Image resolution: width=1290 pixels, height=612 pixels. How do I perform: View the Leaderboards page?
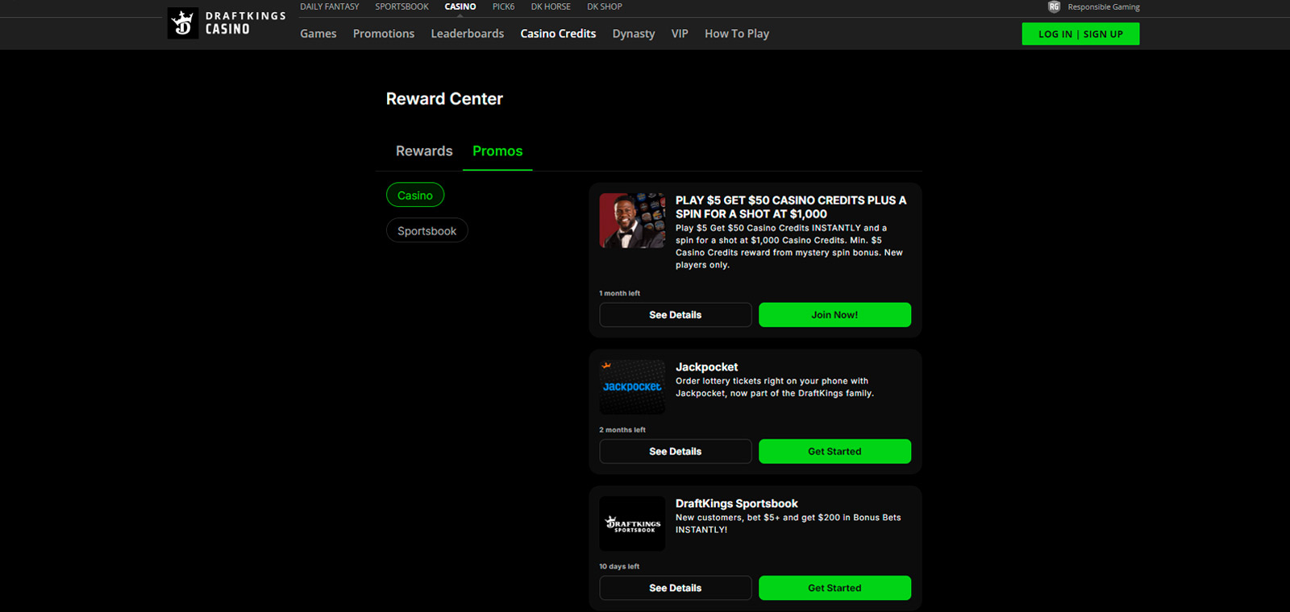468,34
